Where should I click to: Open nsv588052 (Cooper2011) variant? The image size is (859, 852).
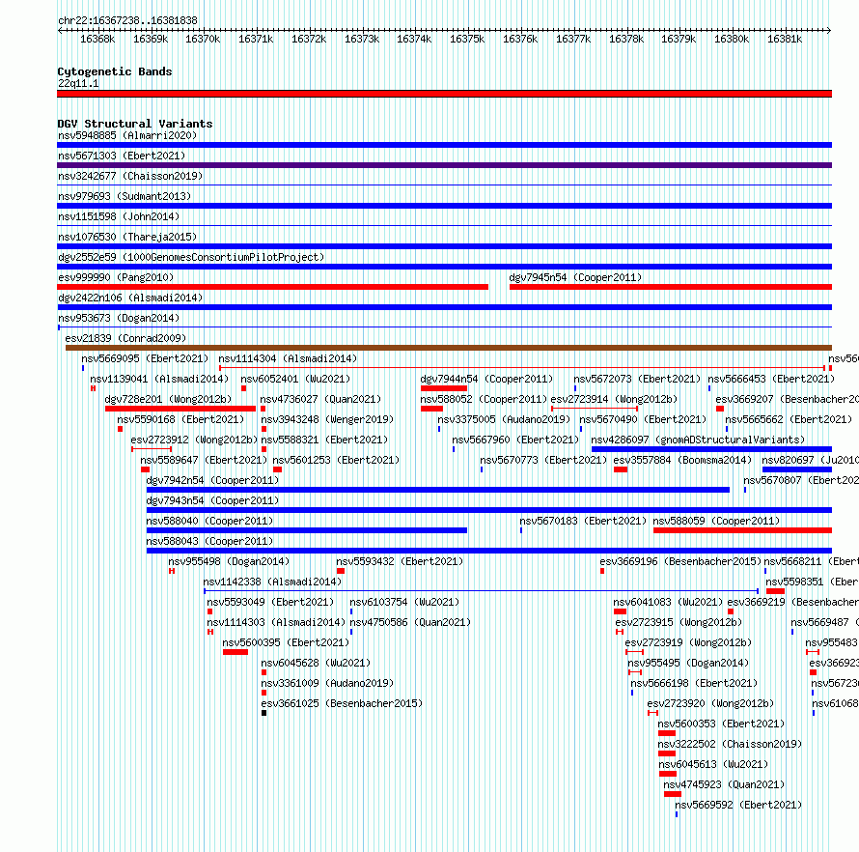coord(484,399)
